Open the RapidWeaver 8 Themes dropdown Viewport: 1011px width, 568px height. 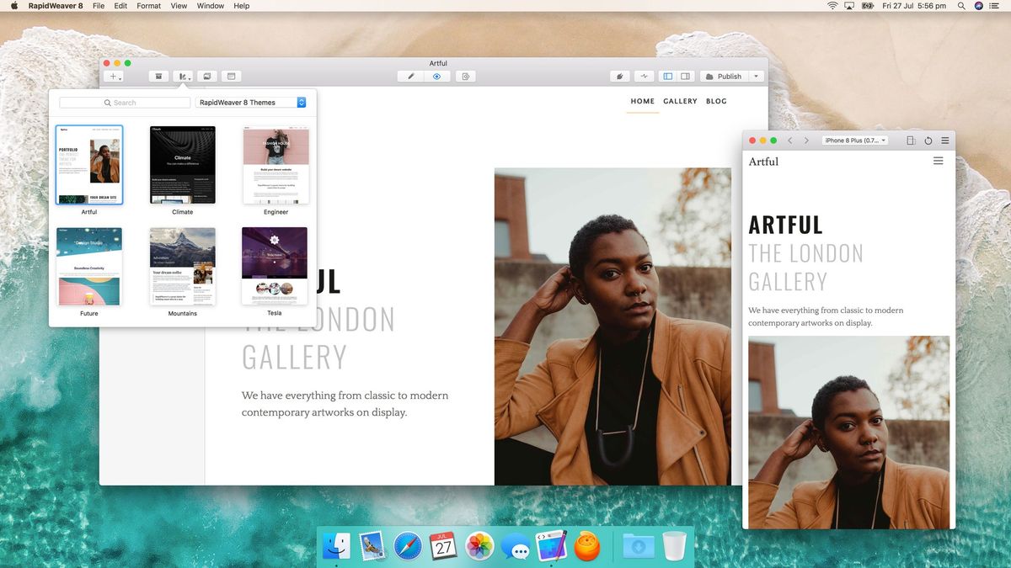click(249, 102)
